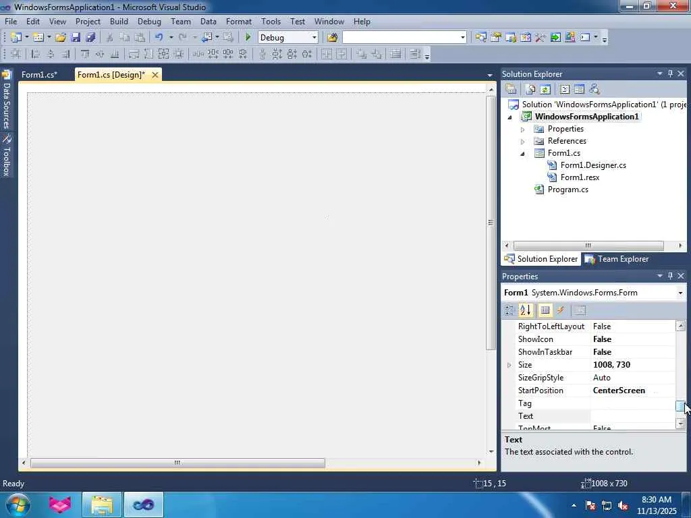Click the New Project toolbar icon
Image resolution: width=691 pixels, height=518 pixels.
click(16, 38)
